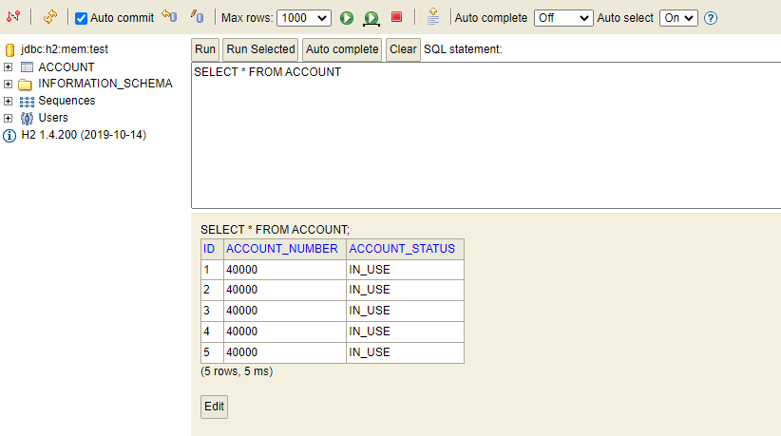Click IN_USE in the row with ID 5
This screenshot has height=436, width=781.
(405, 352)
